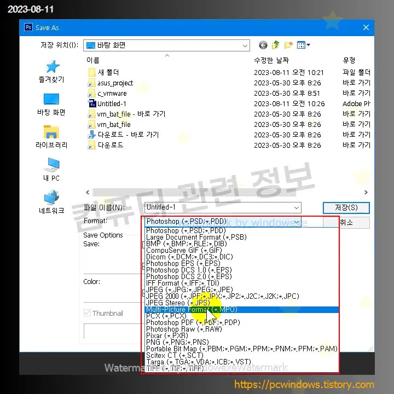Create a new folder icon
The image size is (394, 394).
coord(288,45)
